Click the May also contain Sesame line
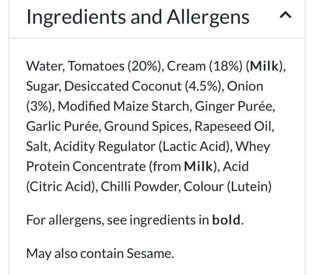 pos(100,253)
